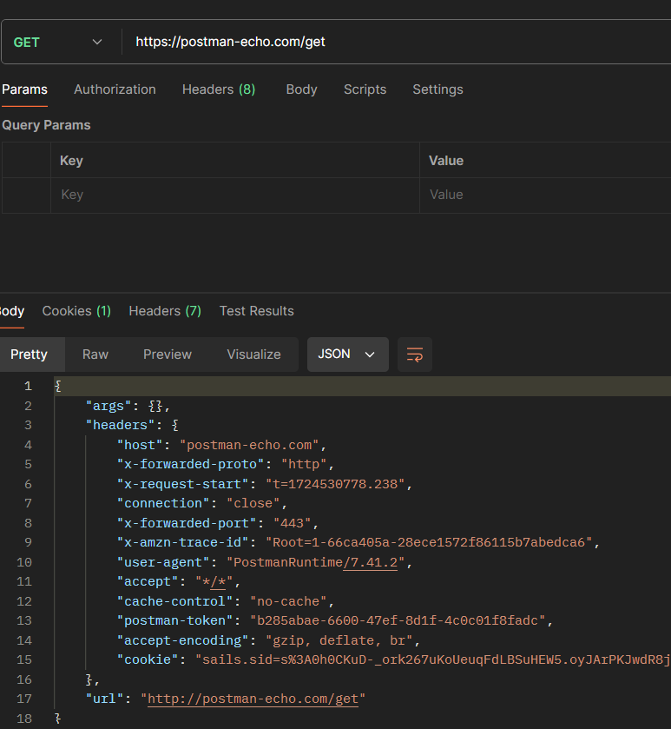Open the request Headers (8) tab
The image size is (671, 729).
click(x=219, y=89)
